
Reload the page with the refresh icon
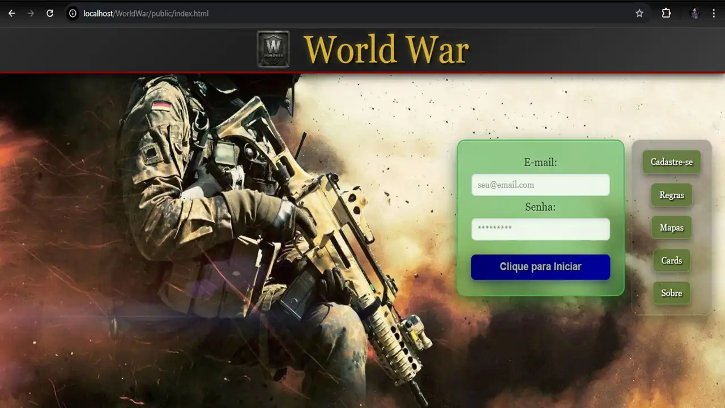(x=50, y=13)
